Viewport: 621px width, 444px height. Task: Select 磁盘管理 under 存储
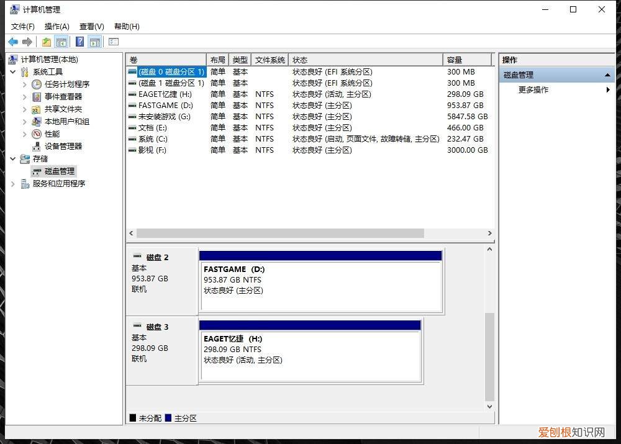(x=59, y=171)
